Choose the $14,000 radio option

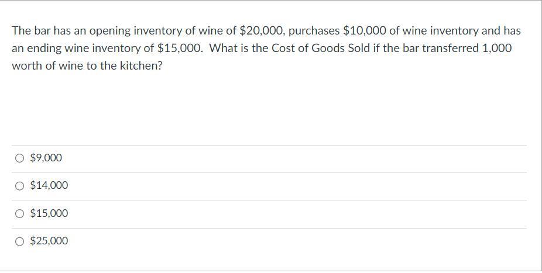coord(20,186)
